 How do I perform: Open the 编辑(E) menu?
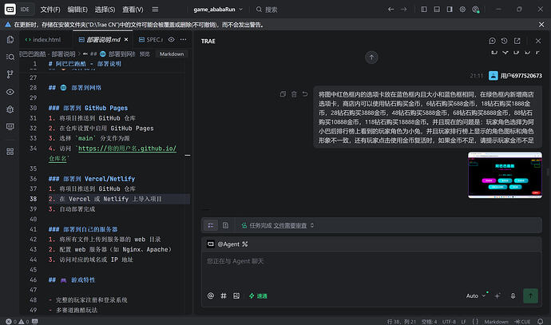77,10
